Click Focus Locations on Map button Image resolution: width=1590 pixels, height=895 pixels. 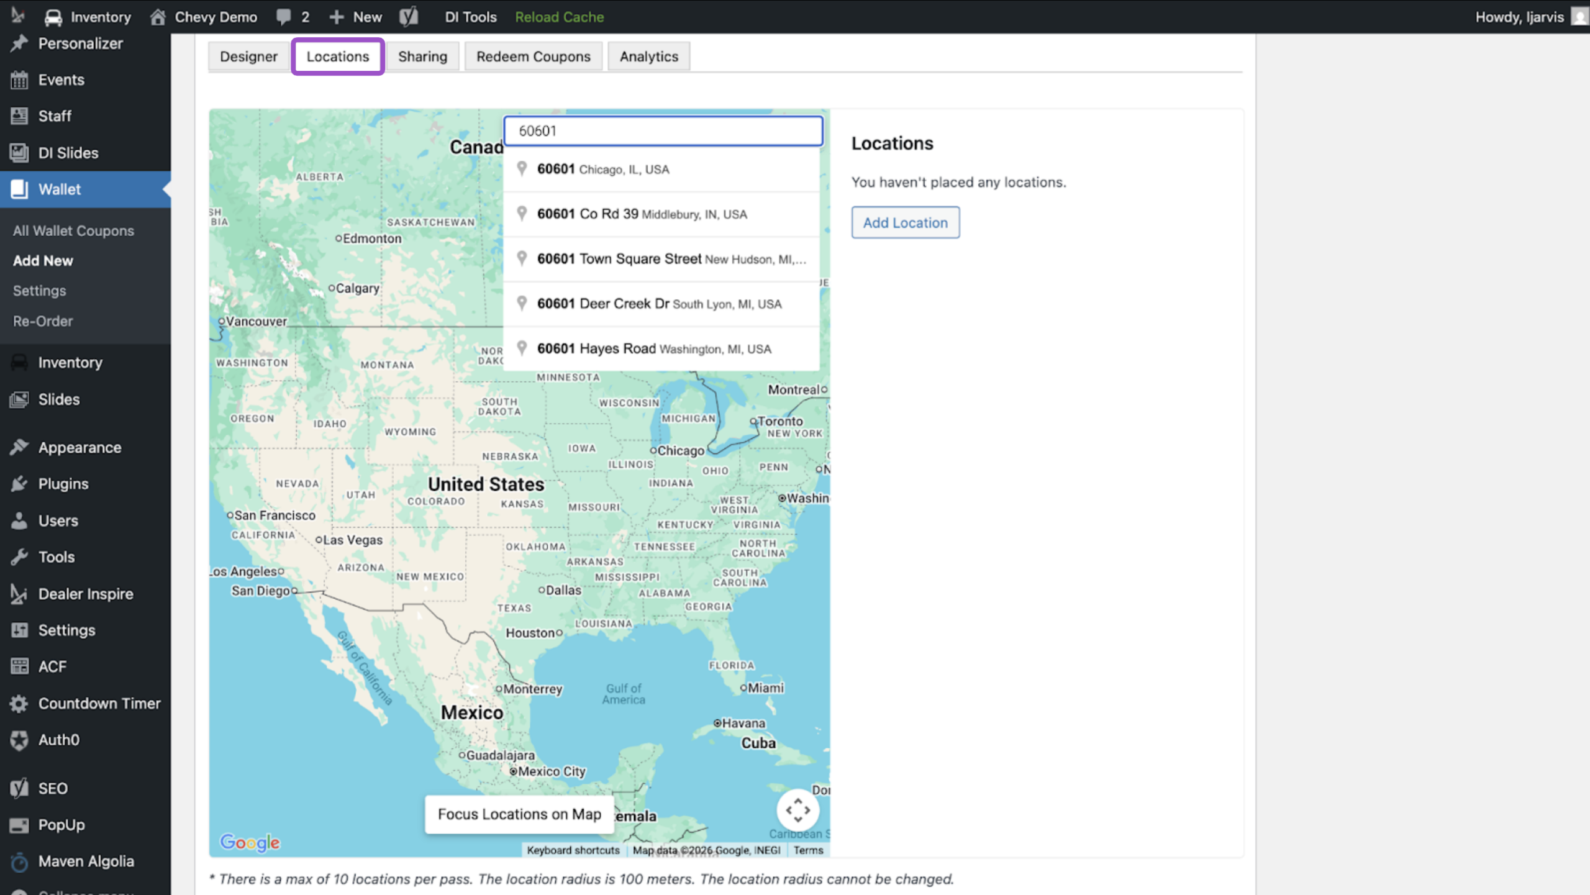pyautogui.click(x=519, y=814)
